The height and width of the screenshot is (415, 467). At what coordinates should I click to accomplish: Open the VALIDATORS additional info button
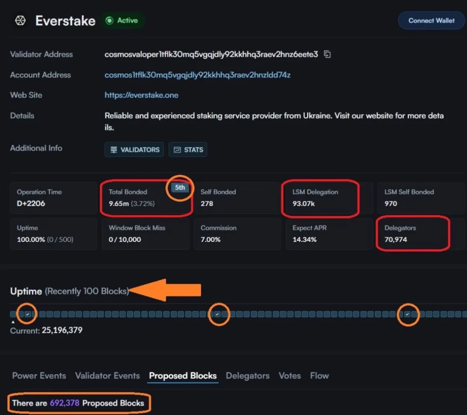[x=134, y=150]
